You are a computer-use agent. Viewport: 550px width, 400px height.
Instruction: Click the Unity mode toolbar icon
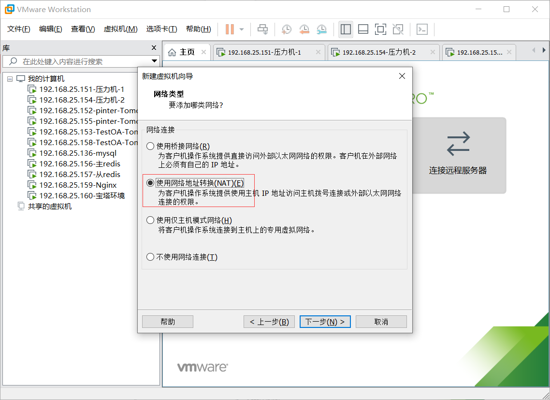[x=398, y=29]
